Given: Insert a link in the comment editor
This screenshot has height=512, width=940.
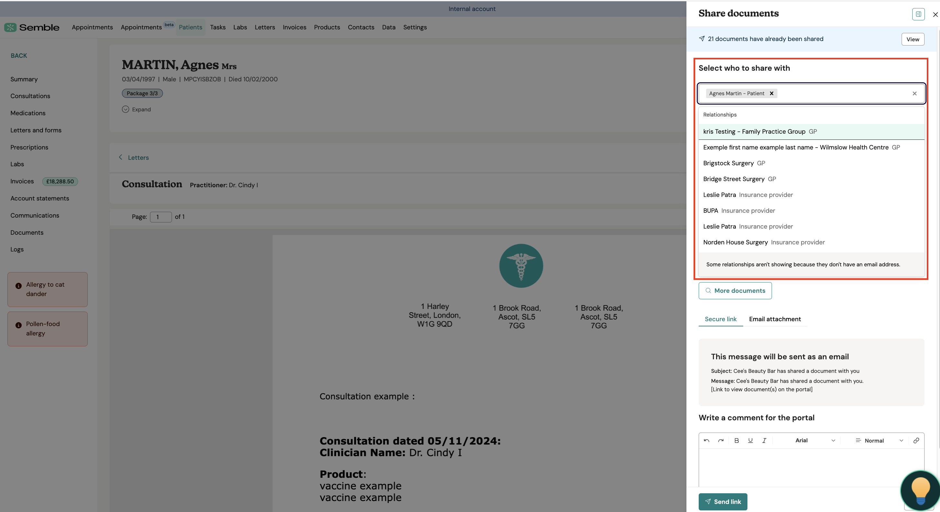Looking at the screenshot, I should (x=916, y=440).
